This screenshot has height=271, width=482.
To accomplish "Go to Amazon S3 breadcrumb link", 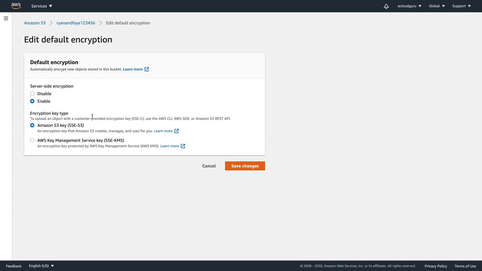I will point(35,23).
